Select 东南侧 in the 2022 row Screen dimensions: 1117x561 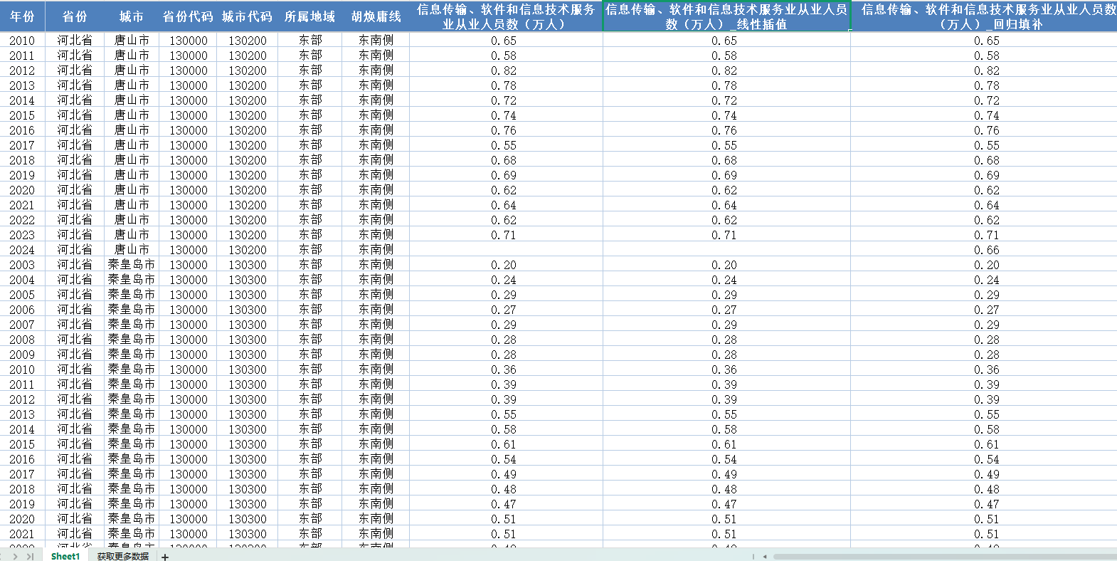[x=376, y=220]
